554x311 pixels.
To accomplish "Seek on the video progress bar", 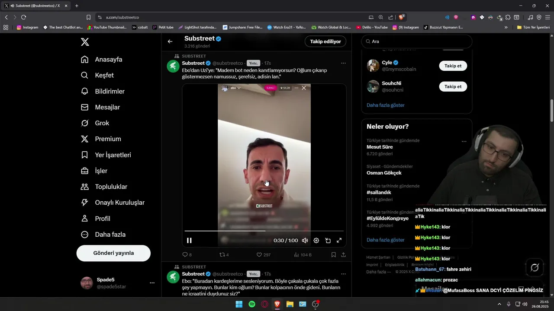I will pos(264,231).
